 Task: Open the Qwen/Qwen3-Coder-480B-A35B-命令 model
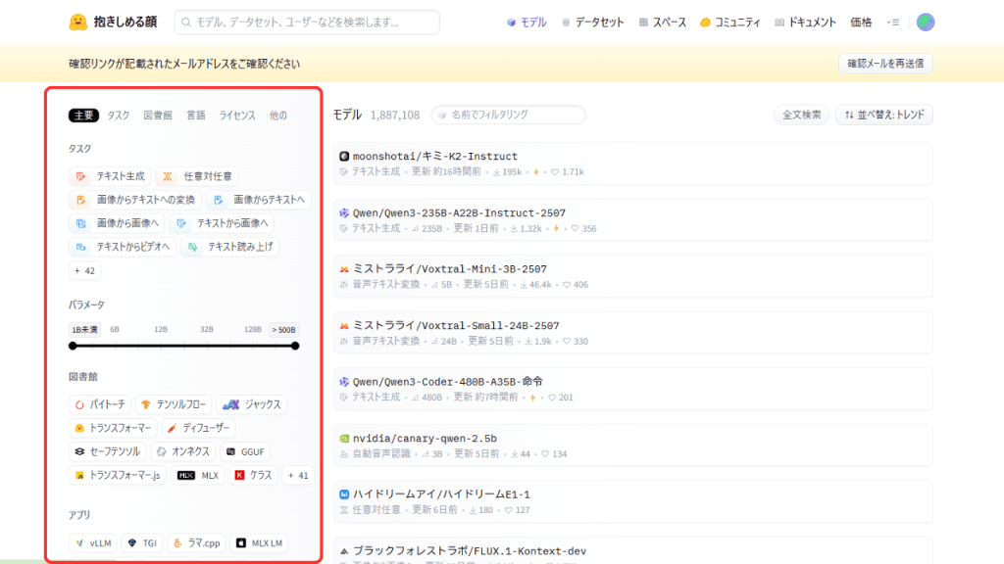click(632, 389)
